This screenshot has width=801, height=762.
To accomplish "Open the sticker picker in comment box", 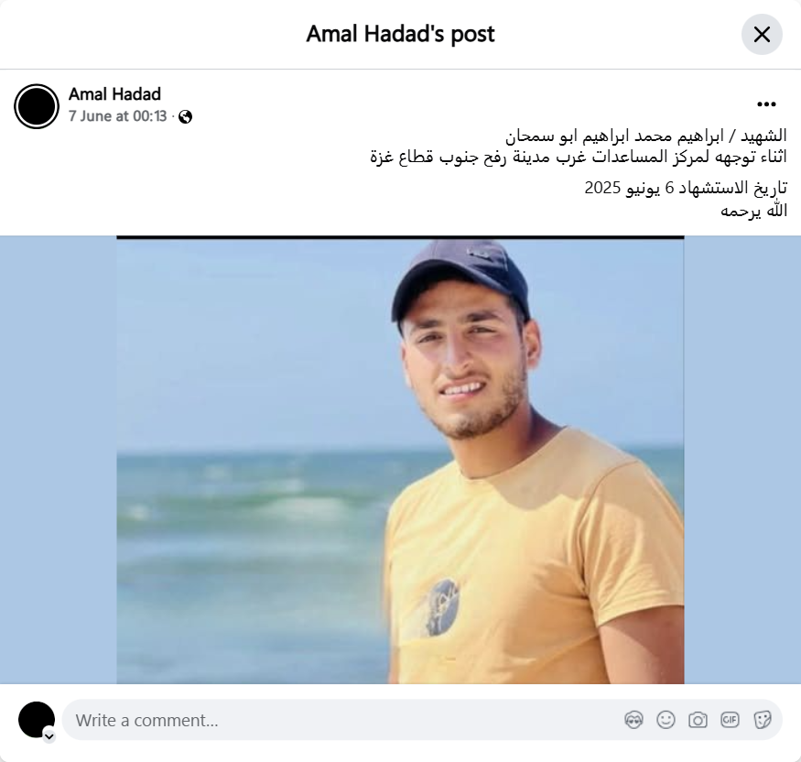I will (762, 720).
